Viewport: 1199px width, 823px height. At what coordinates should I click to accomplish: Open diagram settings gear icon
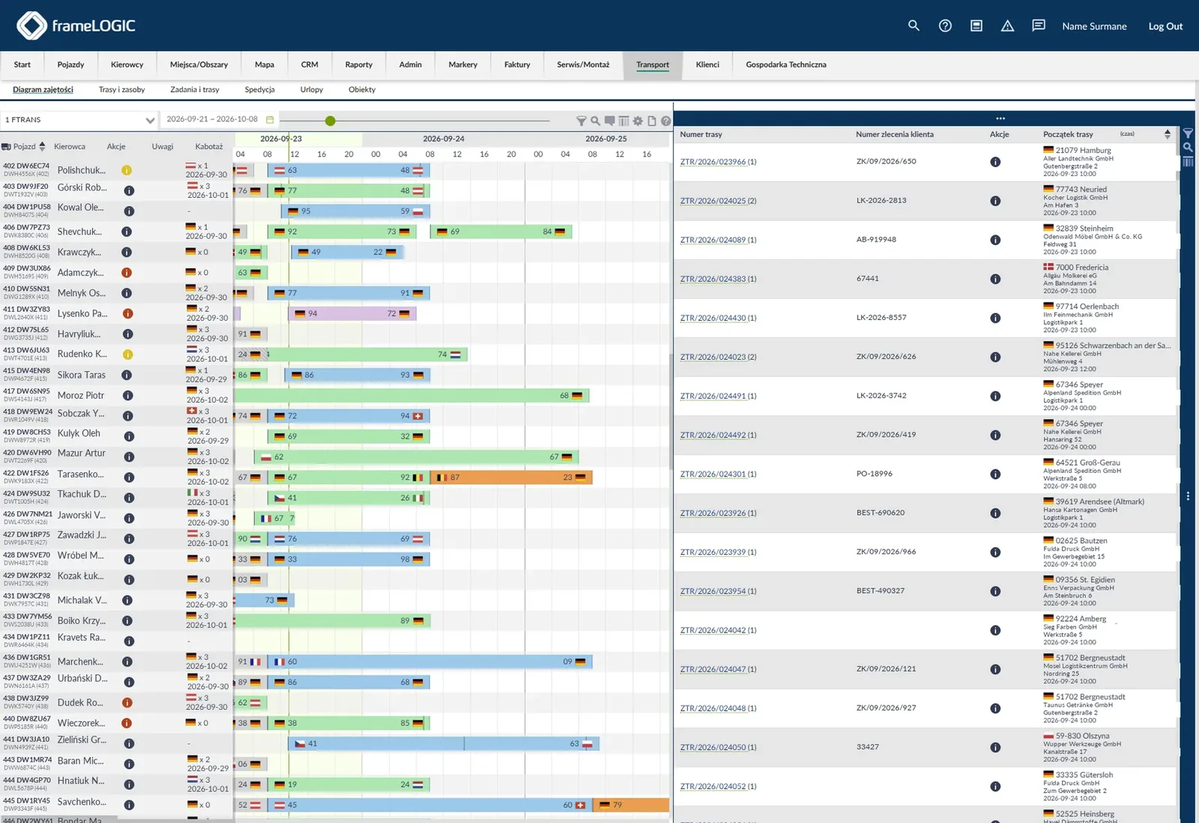(638, 121)
